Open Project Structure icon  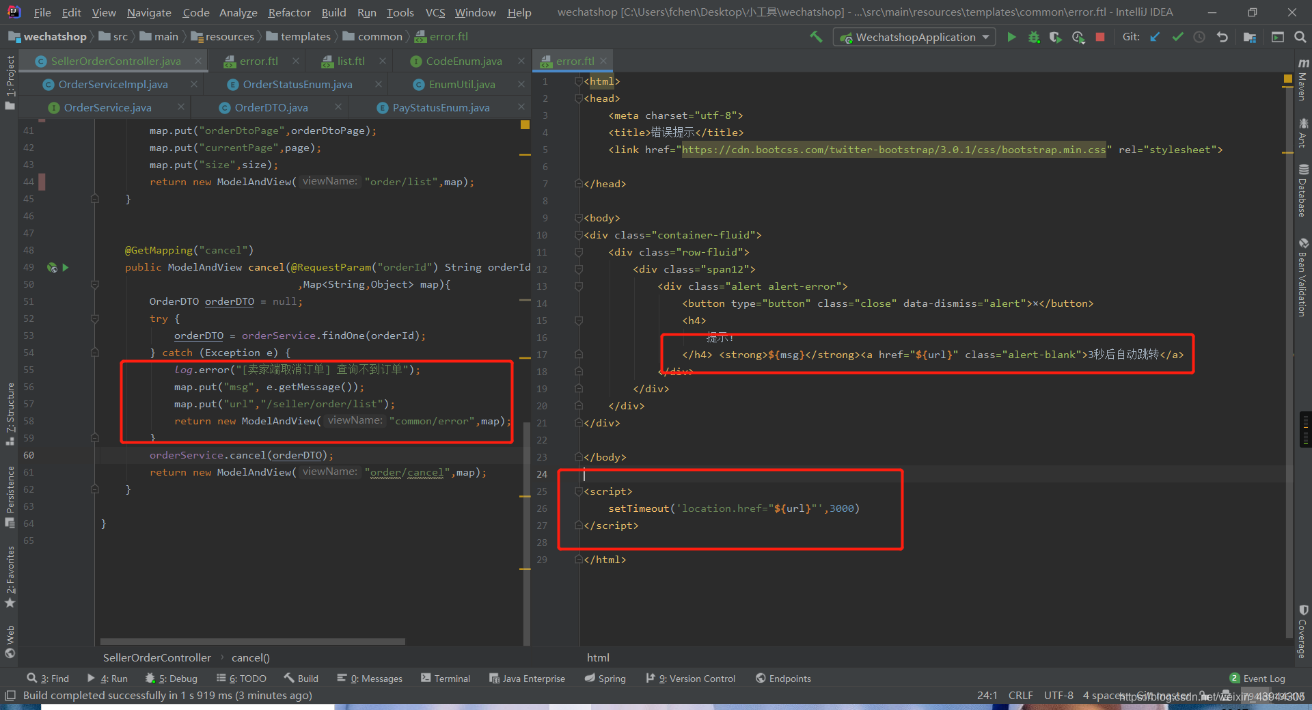(x=1250, y=37)
